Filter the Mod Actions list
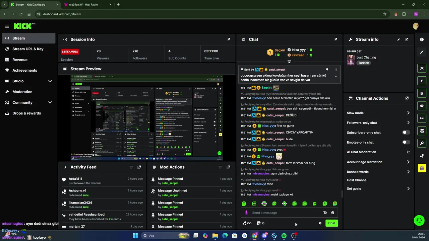429x241 pixels. click(x=220, y=167)
